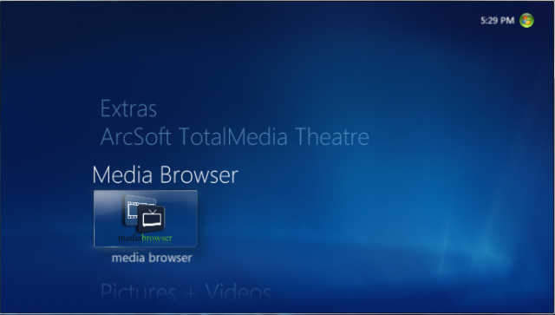The width and height of the screenshot is (555, 315).
Task: Open the media browser tile
Action: (x=145, y=219)
